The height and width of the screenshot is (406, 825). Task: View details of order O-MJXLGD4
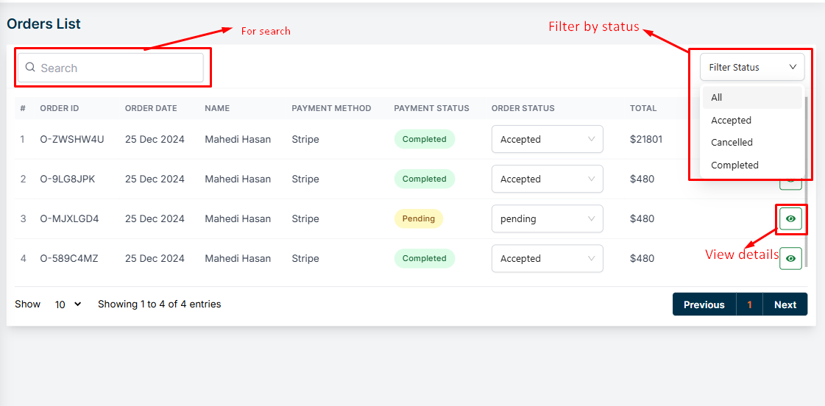point(790,218)
